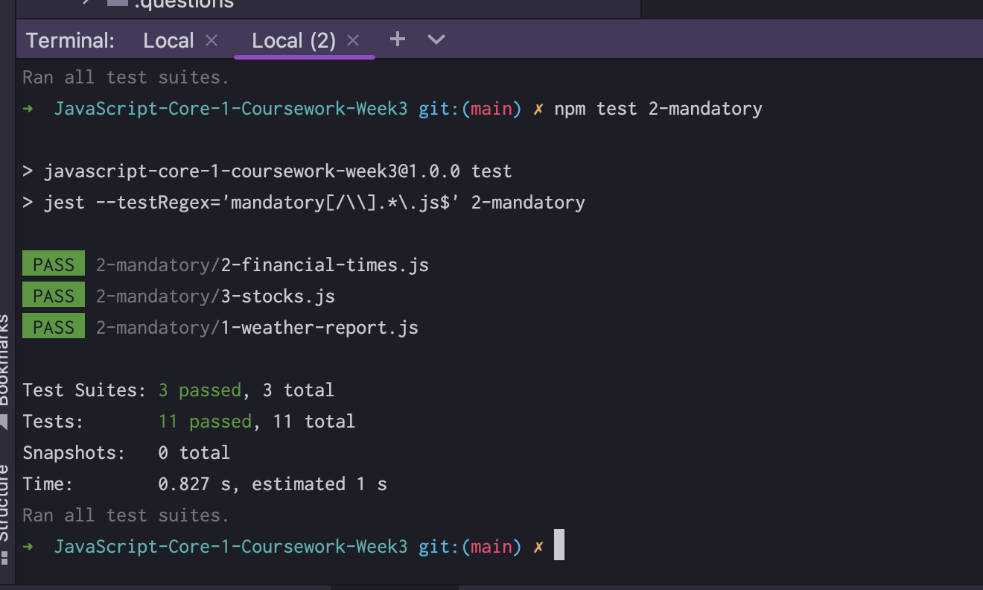This screenshot has width=983, height=590.
Task: Click the javascript-core-1-coursework-week3@1.0.0 test line
Action: tap(267, 171)
